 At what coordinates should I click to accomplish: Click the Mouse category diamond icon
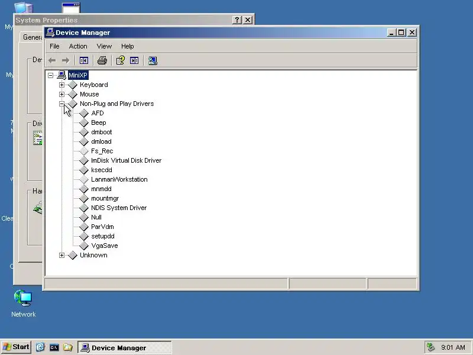point(73,94)
